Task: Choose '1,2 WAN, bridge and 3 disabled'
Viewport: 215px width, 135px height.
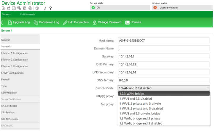Action: click(x=164, y=123)
